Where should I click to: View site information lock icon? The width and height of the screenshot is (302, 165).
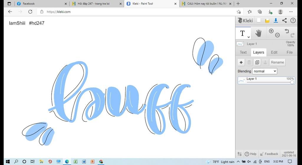tap(42, 12)
